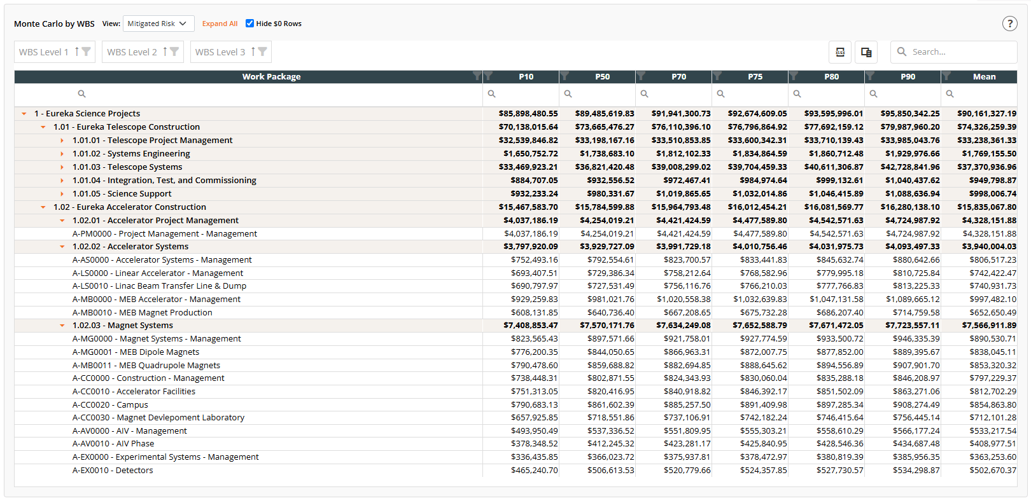
Task: Click the WBS Level 1 grouping chip
Action: [x=55, y=52]
